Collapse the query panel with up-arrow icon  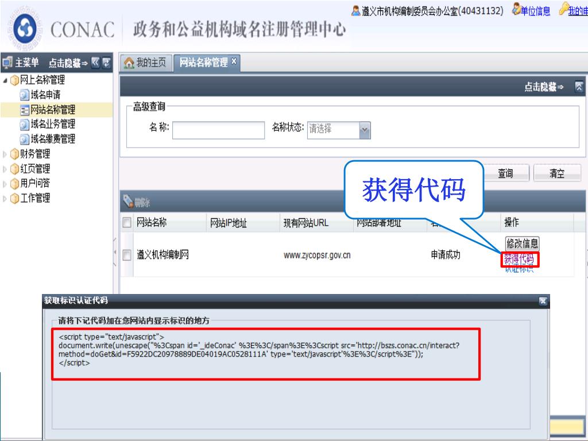[x=579, y=87]
